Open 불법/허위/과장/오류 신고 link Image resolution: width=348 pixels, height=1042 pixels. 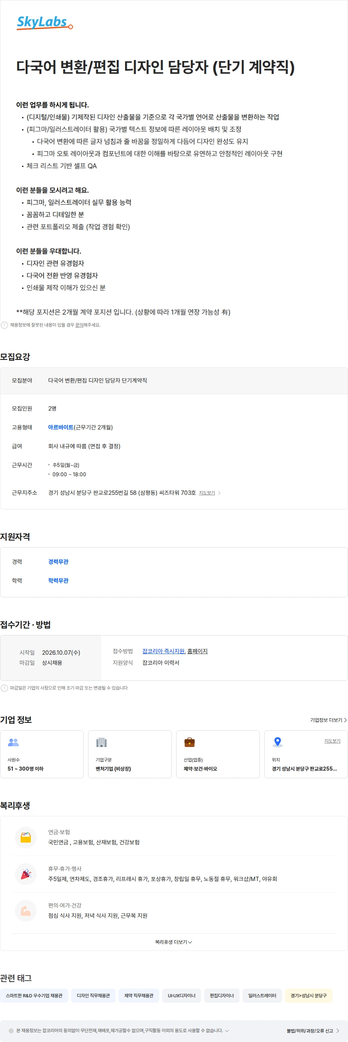coord(313,1031)
